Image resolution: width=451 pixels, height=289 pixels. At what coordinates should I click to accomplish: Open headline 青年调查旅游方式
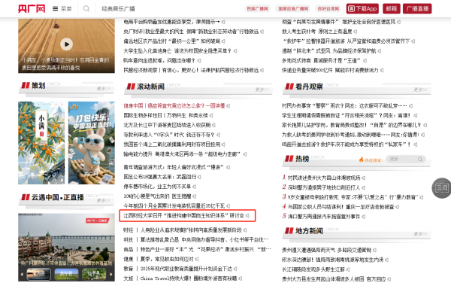[x=174, y=167]
